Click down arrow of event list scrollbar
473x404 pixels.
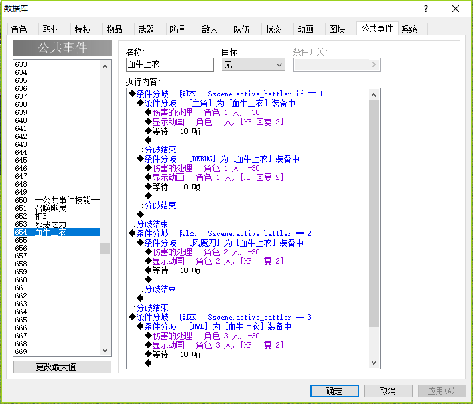click(105, 350)
